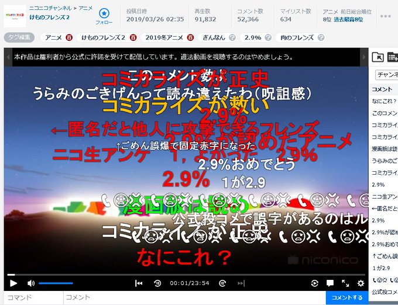Open dictionary icon beside アニメ tag
398x305 pixels.
pos(69,38)
